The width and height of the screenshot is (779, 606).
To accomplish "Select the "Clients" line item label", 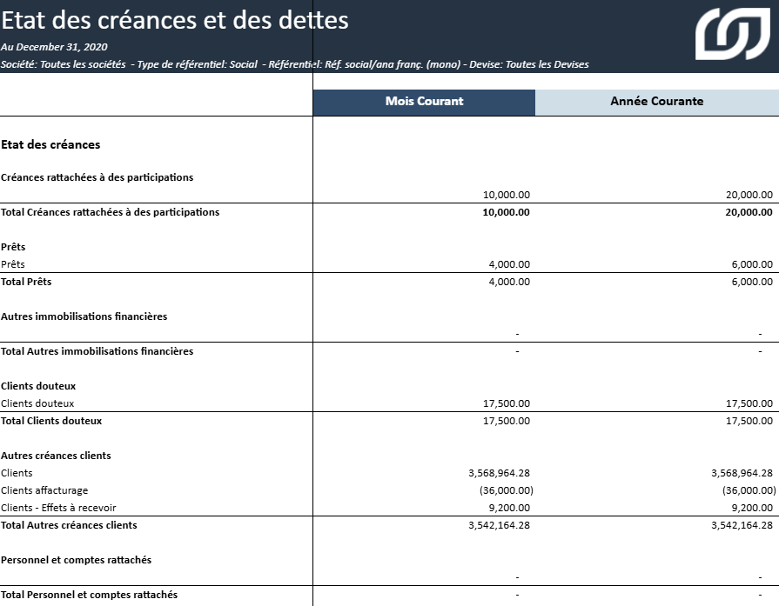I will pyautogui.click(x=17, y=473).
